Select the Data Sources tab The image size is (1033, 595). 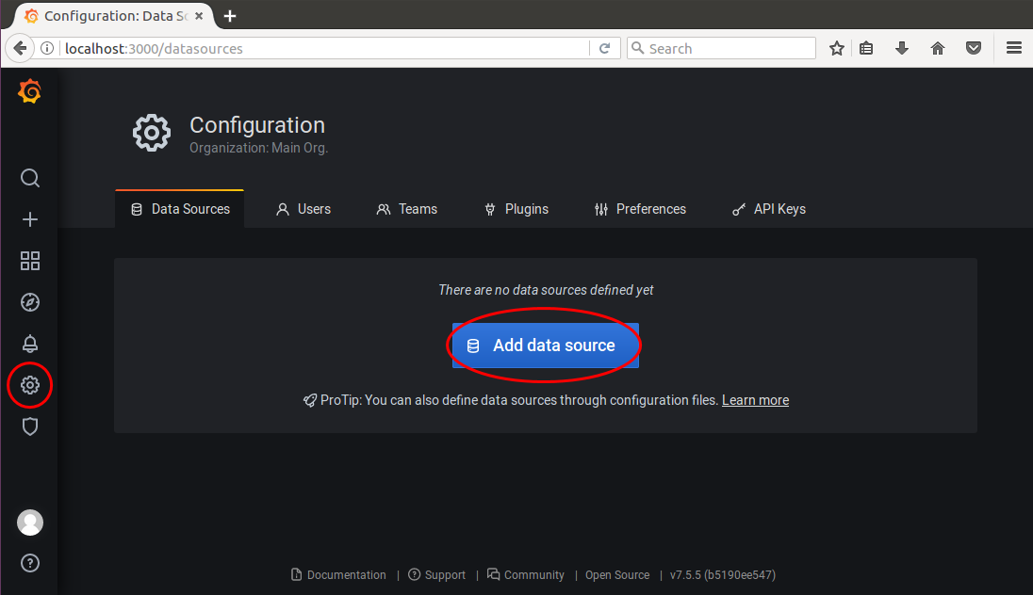180,209
